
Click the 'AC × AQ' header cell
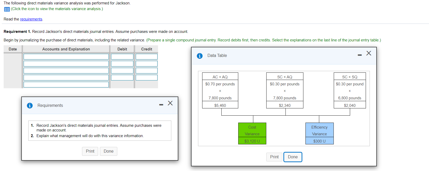pyautogui.click(x=220, y=77)
